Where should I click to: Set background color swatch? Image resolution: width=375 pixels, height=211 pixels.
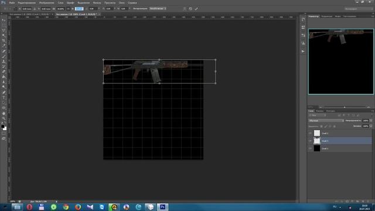5,128
